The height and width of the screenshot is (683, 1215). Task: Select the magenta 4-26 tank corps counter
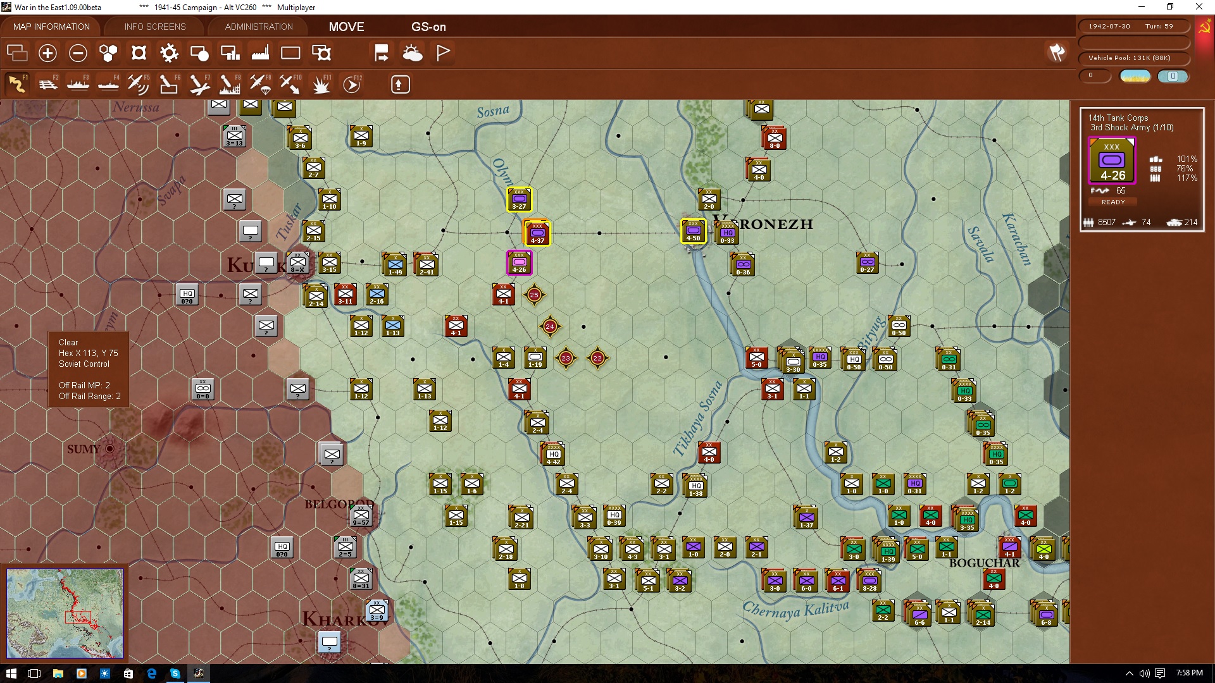click(519, 262)
